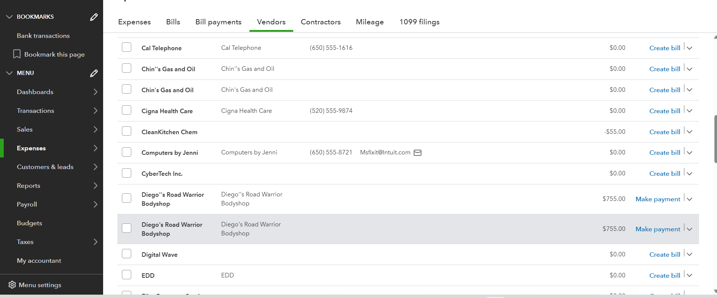The height and width of the screenshot is (298, 717).
Task: Select CyberTech Inc. checkbox
Action: pyautogui.click(x=127, y=173)
